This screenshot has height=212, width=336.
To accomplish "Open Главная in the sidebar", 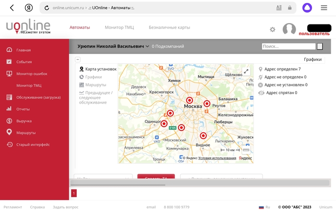I will point(24,50).
